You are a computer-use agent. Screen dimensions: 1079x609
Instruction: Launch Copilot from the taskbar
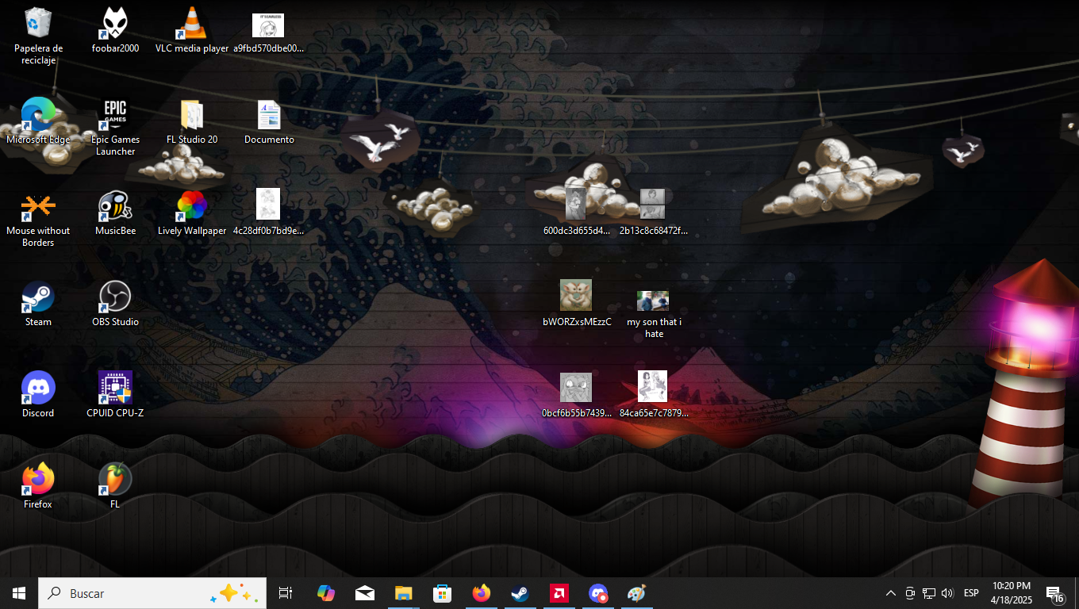coord(325,593)
